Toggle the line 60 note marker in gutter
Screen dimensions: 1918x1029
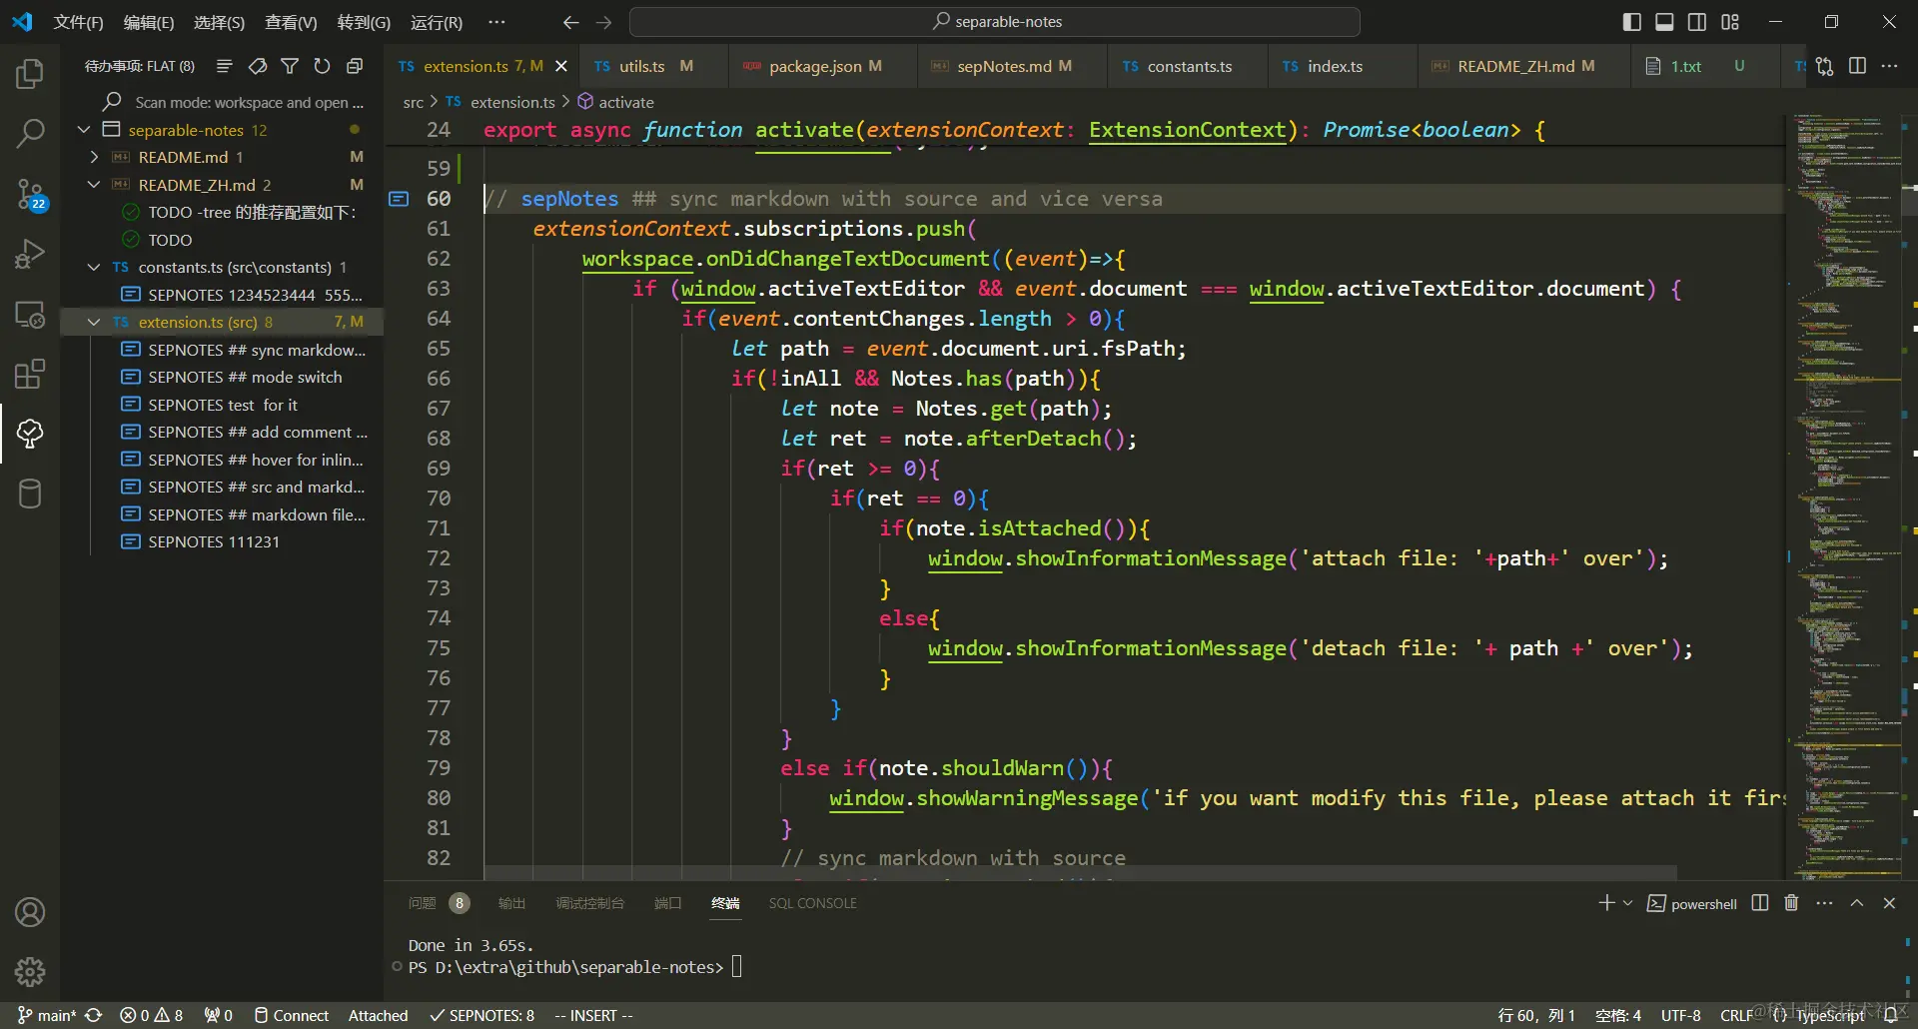click(399, 199)
